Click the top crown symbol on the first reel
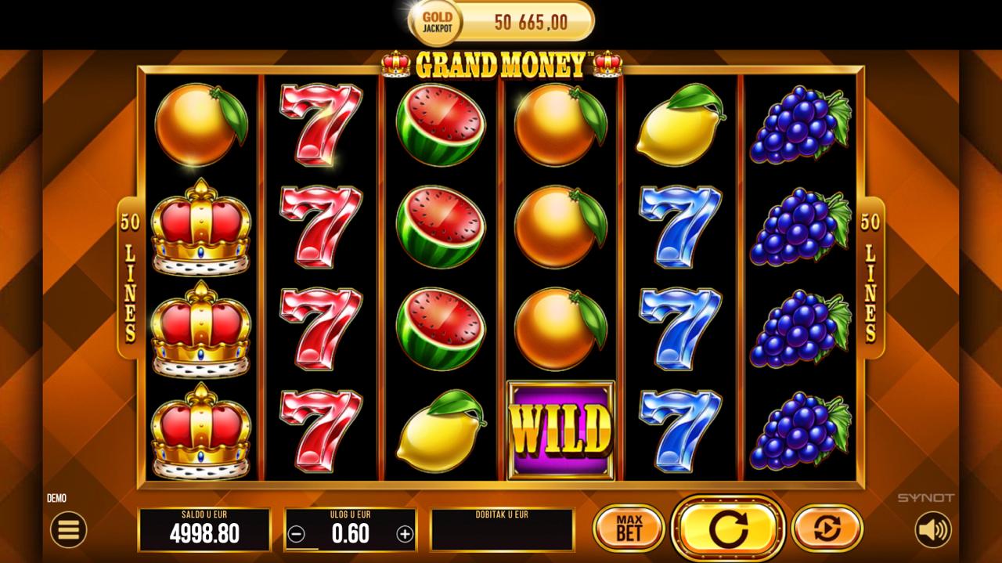The width and height of the screenshot is (1002, 563). pyautogui.click(x=201, y=227)
